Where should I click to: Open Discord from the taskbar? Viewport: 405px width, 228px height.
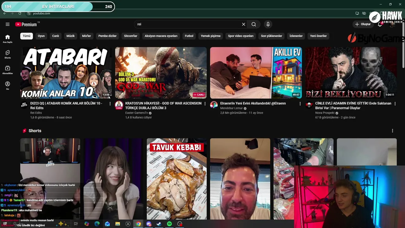[x=149, y=224]
